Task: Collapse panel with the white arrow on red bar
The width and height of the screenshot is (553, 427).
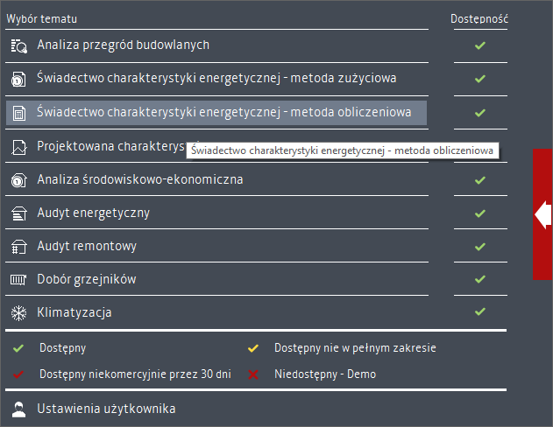Action: pos(542,214)
